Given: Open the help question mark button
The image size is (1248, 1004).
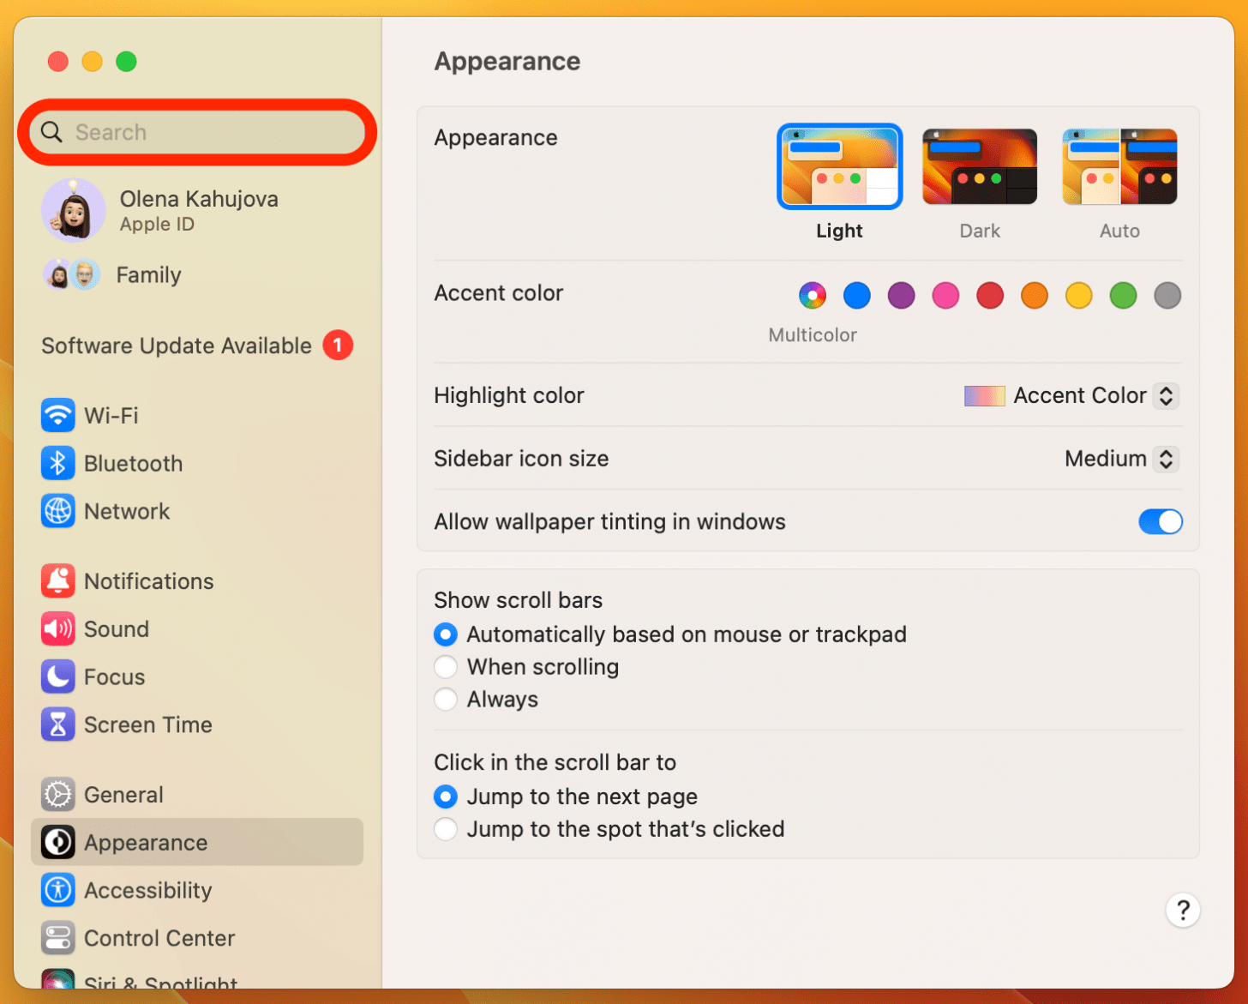Looking at the screenshot, I should click(x=1182, y=910).
